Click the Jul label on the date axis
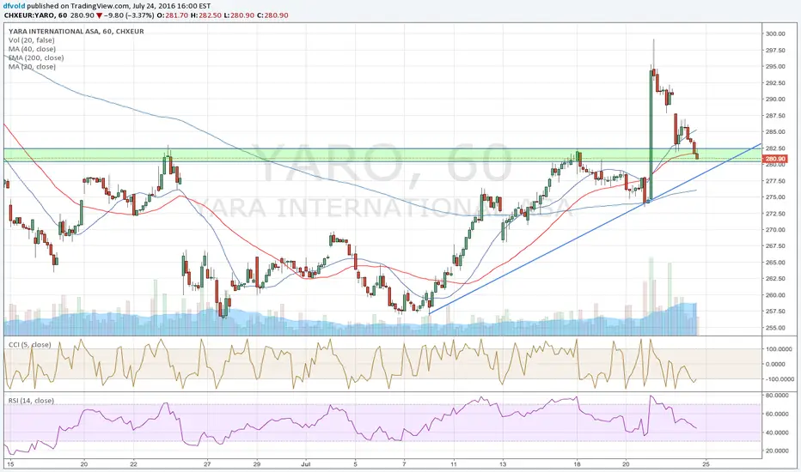 pyautogui.click(x=306, y=463)
